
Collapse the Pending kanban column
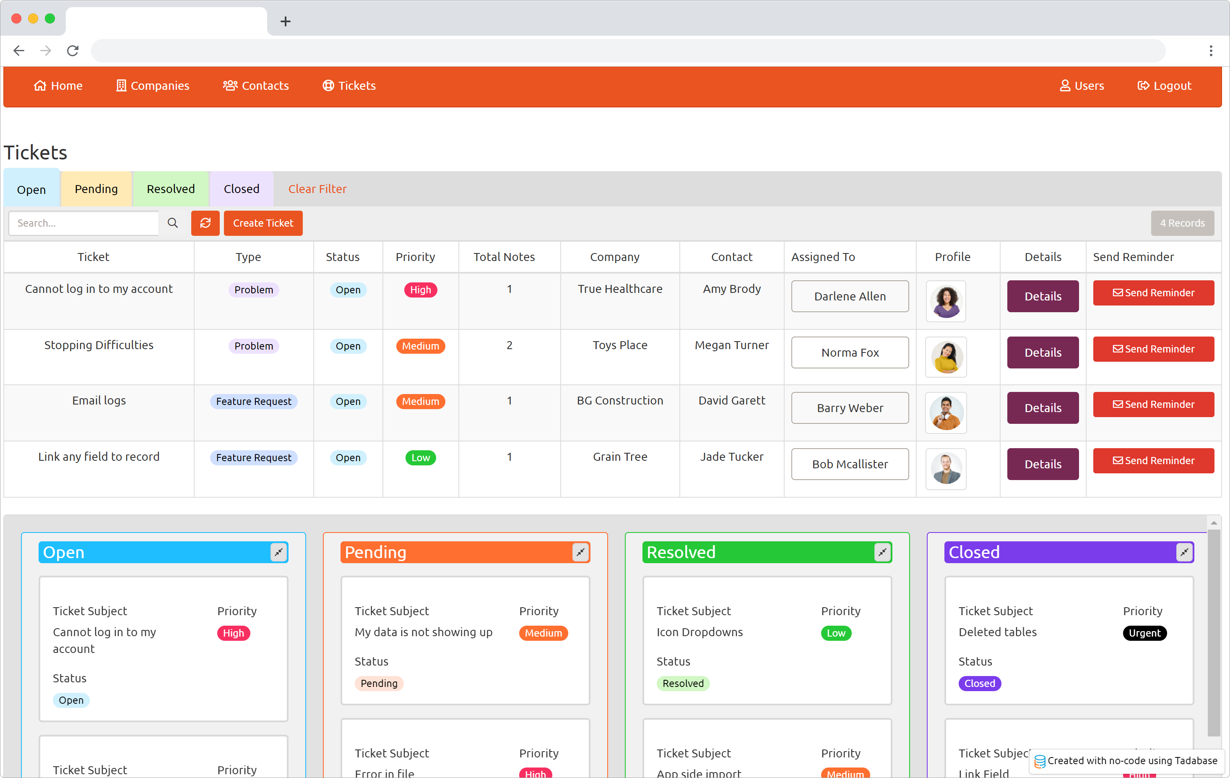coord(580,552)
